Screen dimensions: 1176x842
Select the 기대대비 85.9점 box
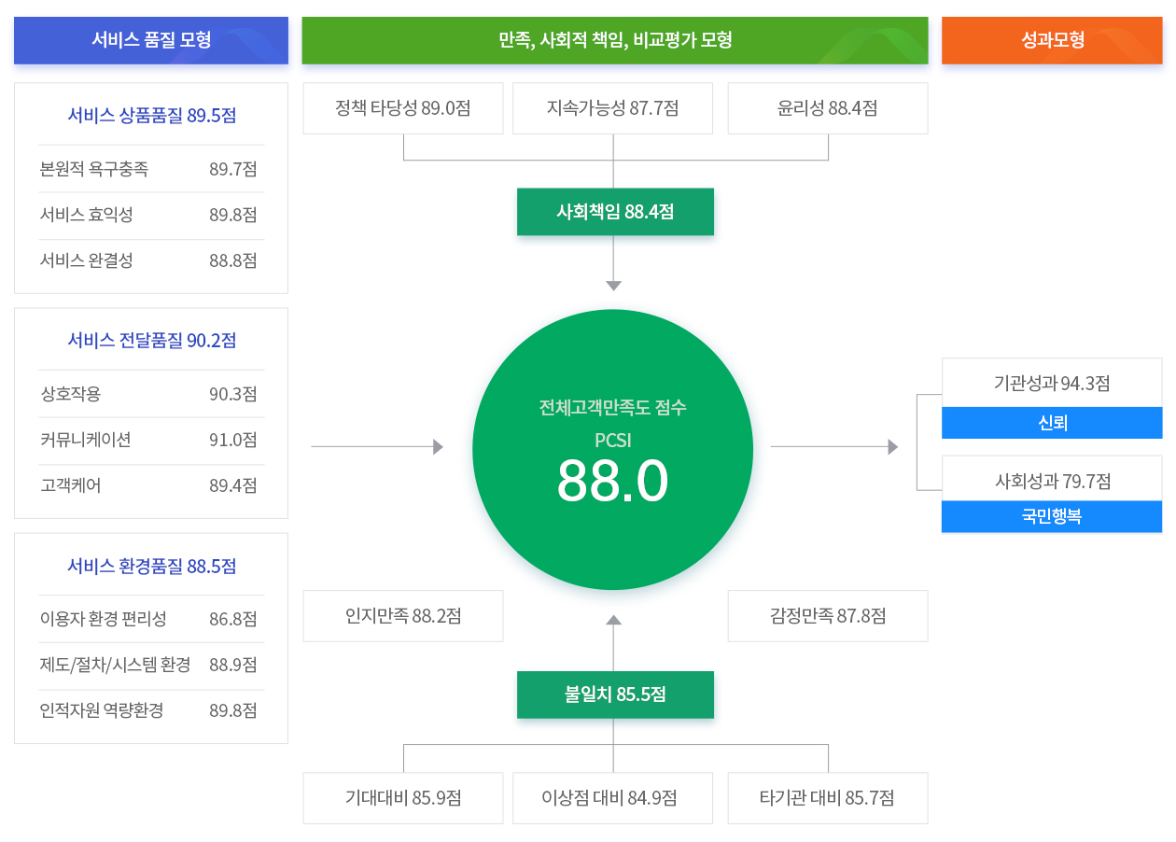(403, 798)
